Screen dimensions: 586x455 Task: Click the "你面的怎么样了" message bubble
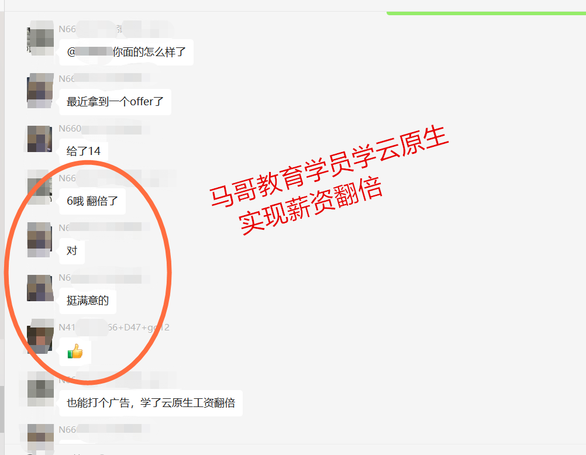point(126,52)
